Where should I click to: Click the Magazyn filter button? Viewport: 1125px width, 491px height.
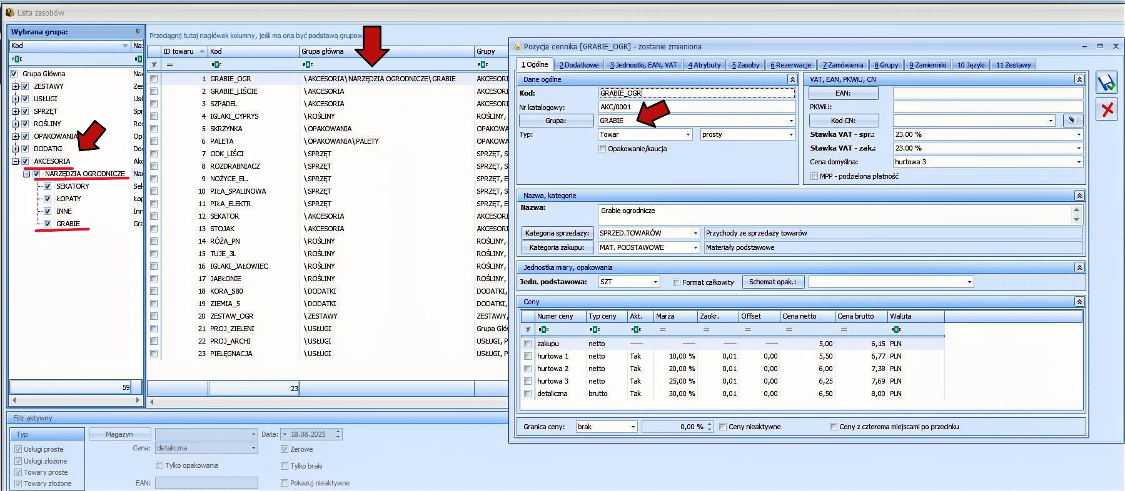click(119, 434)
